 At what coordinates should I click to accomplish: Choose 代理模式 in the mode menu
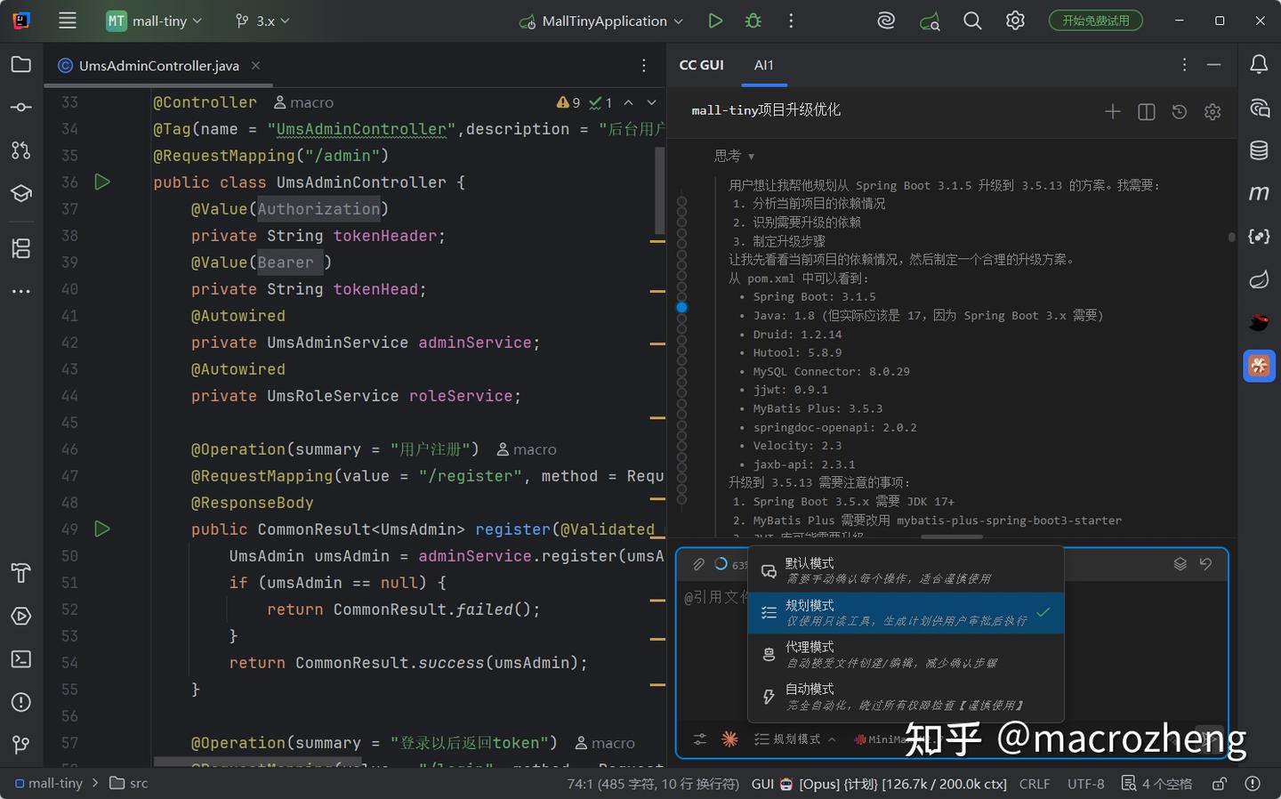pyautogui.click(x=906, y=654)
